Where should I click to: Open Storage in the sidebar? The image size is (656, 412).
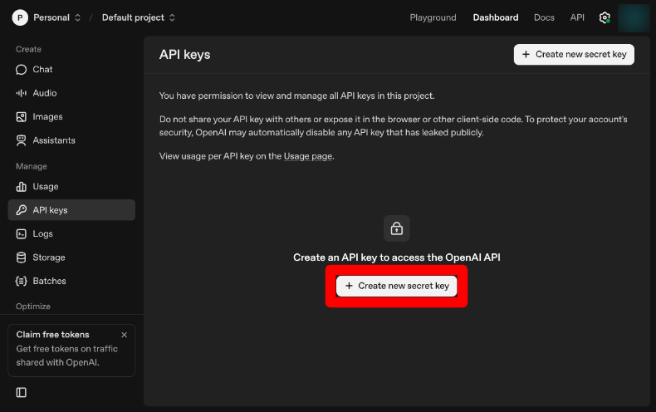coord(71,257)
